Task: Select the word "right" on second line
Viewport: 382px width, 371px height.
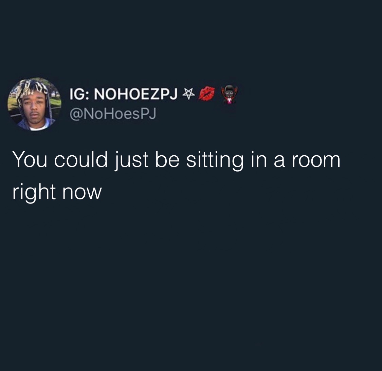Action: coord(34,193)
